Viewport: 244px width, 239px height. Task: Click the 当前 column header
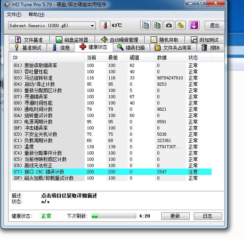[95, 58]
